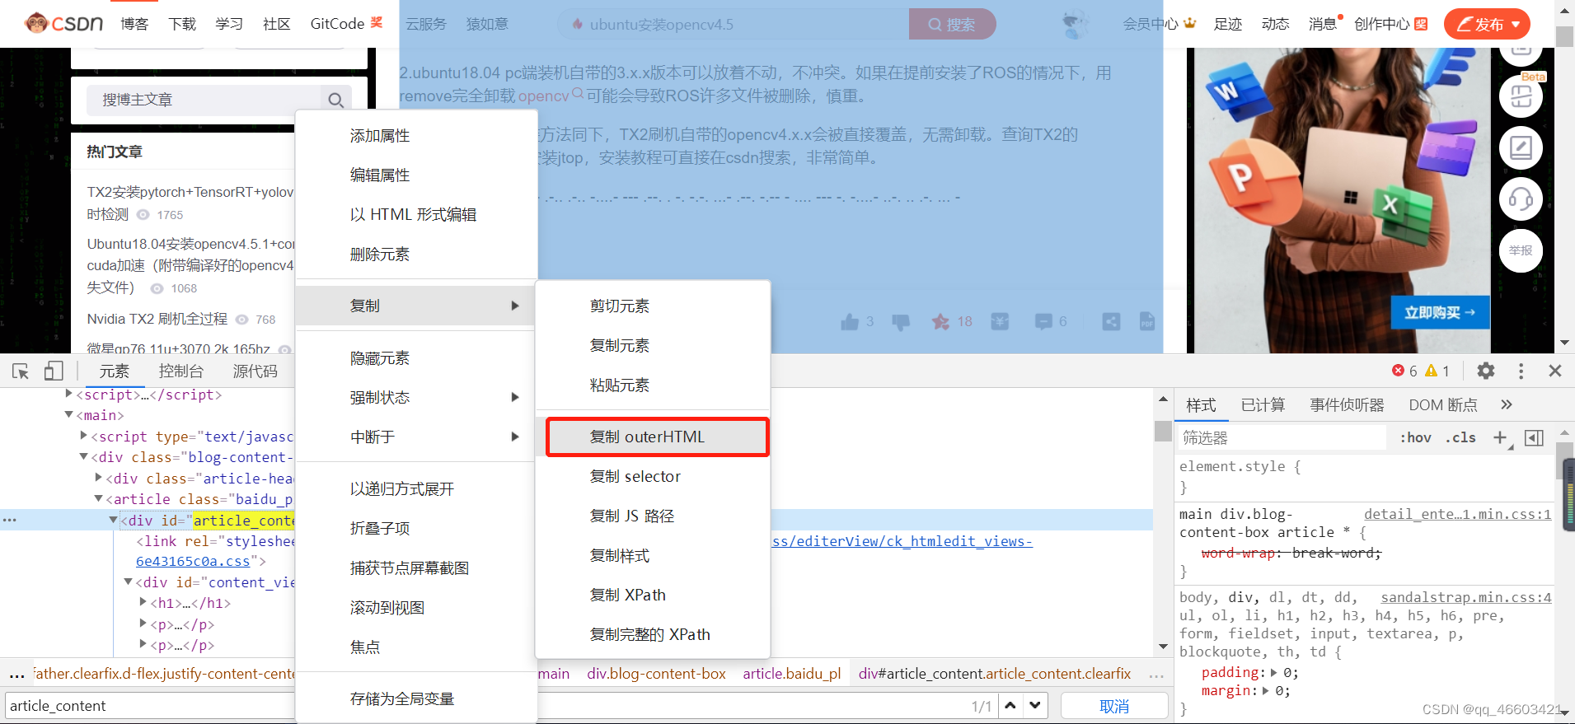Switch to 已计算 tab
This screenshot has height=724, width=1575.
[x=1263, y=404]
